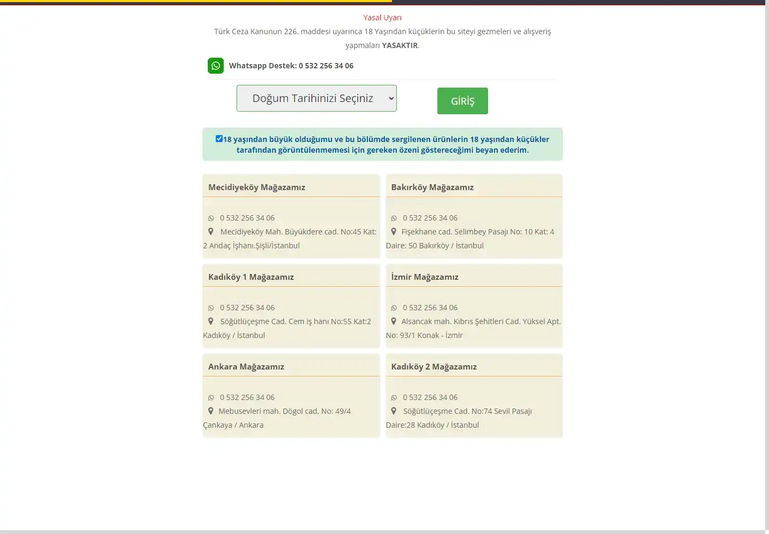Click location pin in Kadıköy 2 store card
Image resolution: width=769 pixels, height=534 pixels.
(x=394, y=411)
